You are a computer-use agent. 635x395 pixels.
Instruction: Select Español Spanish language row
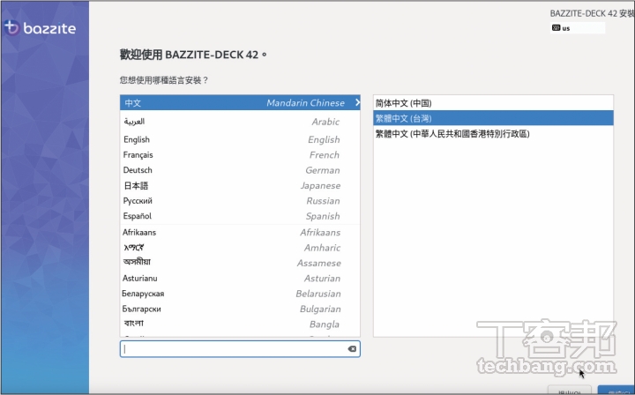point(240,216)
